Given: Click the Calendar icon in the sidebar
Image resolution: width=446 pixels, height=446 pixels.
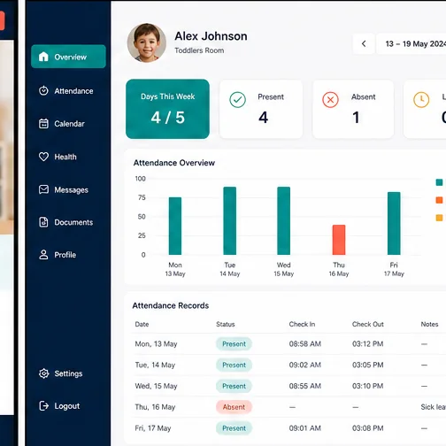Looking at the screenshot, I should pos(43,124).
